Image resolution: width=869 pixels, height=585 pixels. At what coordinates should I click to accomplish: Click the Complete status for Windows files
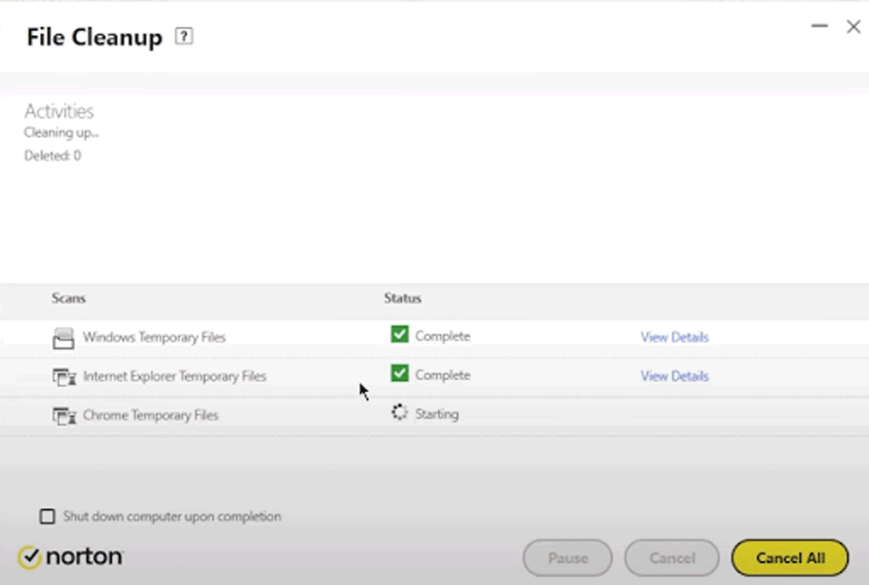(x=442, y=336)
